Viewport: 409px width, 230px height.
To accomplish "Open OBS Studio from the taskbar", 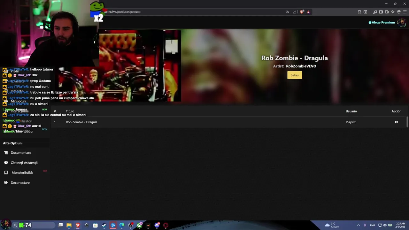I will tap(130, 225).
